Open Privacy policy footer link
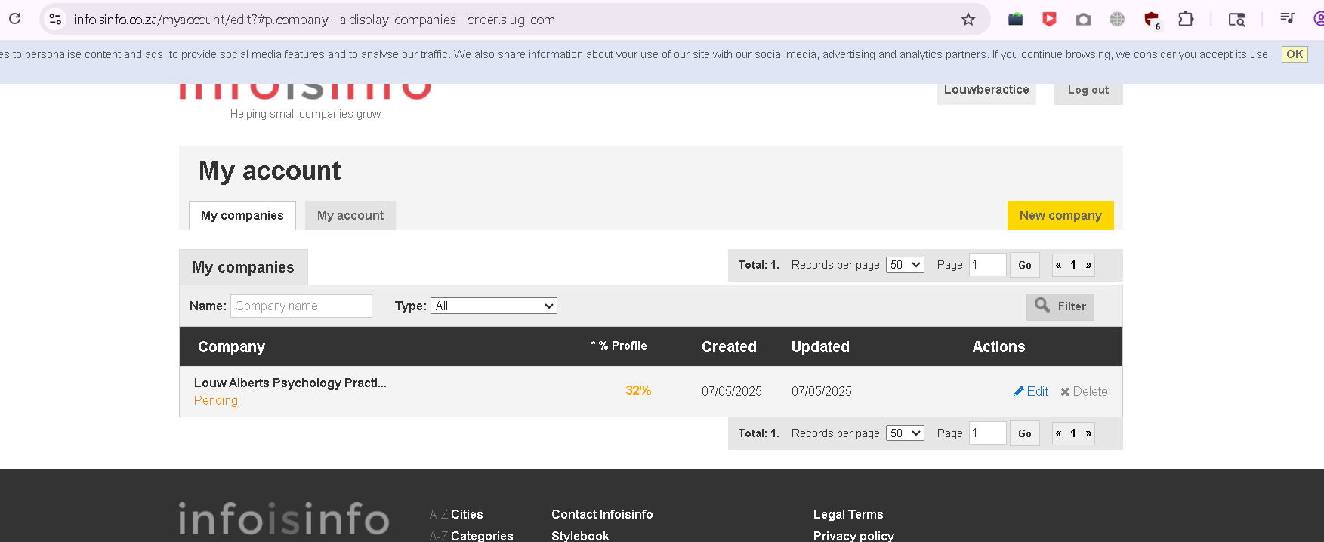Viewport: 1324px width, 542px height. (x=853, y=535)
